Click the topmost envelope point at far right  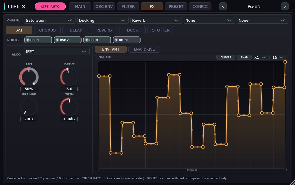tap(285, 62)
